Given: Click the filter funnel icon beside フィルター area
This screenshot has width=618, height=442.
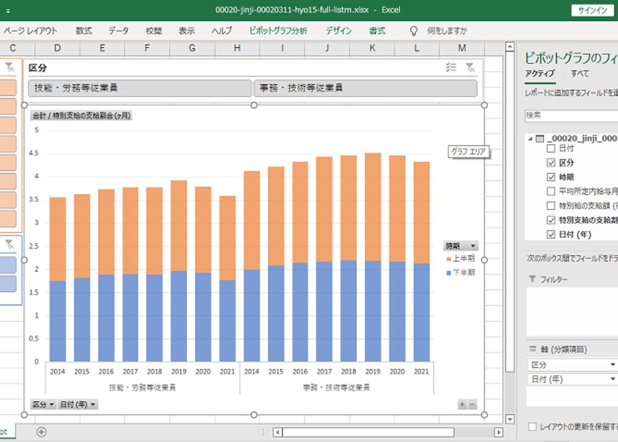Looking at the screenshot, I should pyautogui.click(x=532, y=279).
